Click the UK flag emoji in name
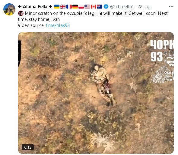This screenshot has width=178, height=155. click(63, 7)
